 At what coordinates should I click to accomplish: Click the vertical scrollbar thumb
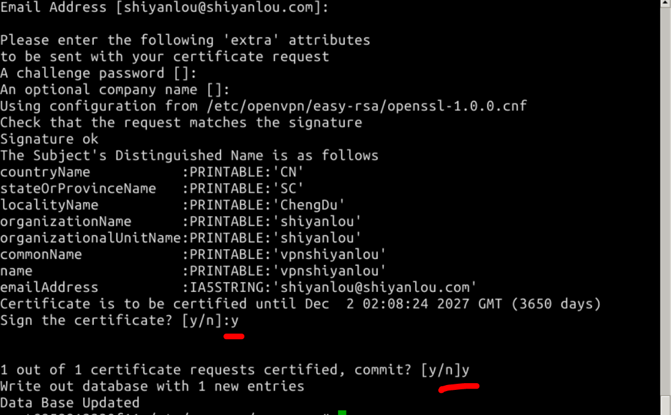click(665, 405)
